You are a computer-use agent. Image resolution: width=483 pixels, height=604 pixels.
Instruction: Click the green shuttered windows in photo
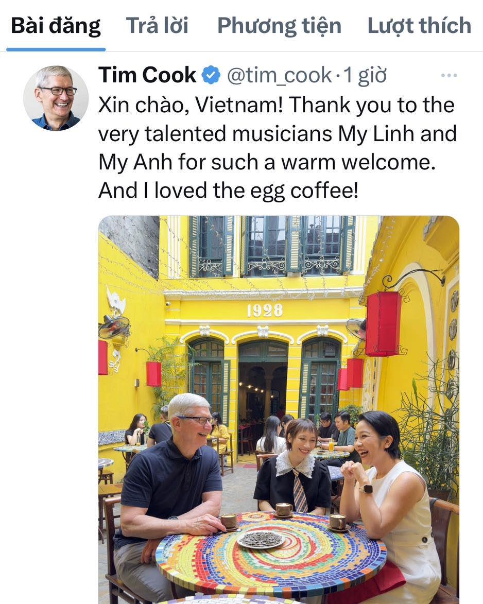[x=273, y=247]
